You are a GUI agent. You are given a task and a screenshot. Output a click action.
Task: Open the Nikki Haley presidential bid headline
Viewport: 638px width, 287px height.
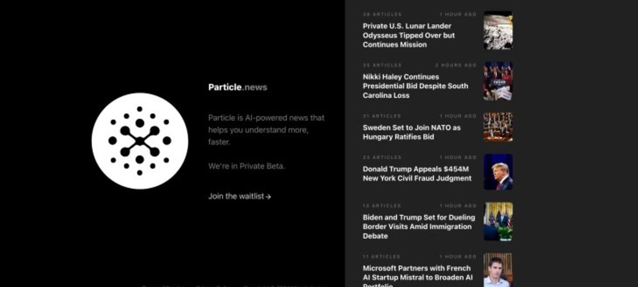point(415,86)
